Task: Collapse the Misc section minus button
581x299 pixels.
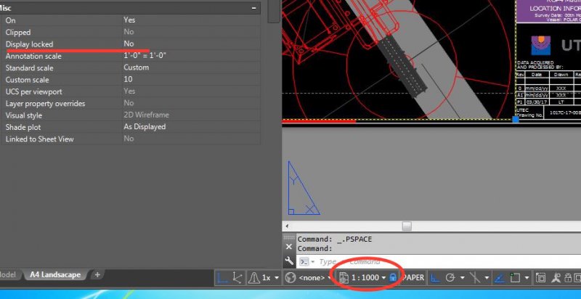Action: [x=253, y=8]
